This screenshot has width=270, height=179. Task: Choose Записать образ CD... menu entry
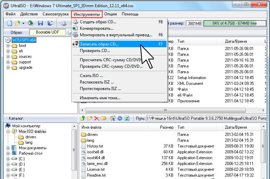click(119, 44)
